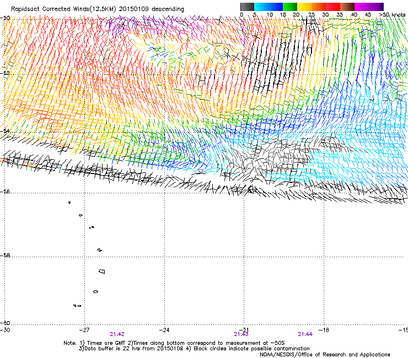Click the green 15-20 knots color segment
The image size is (408, 358).
(290, 7)
